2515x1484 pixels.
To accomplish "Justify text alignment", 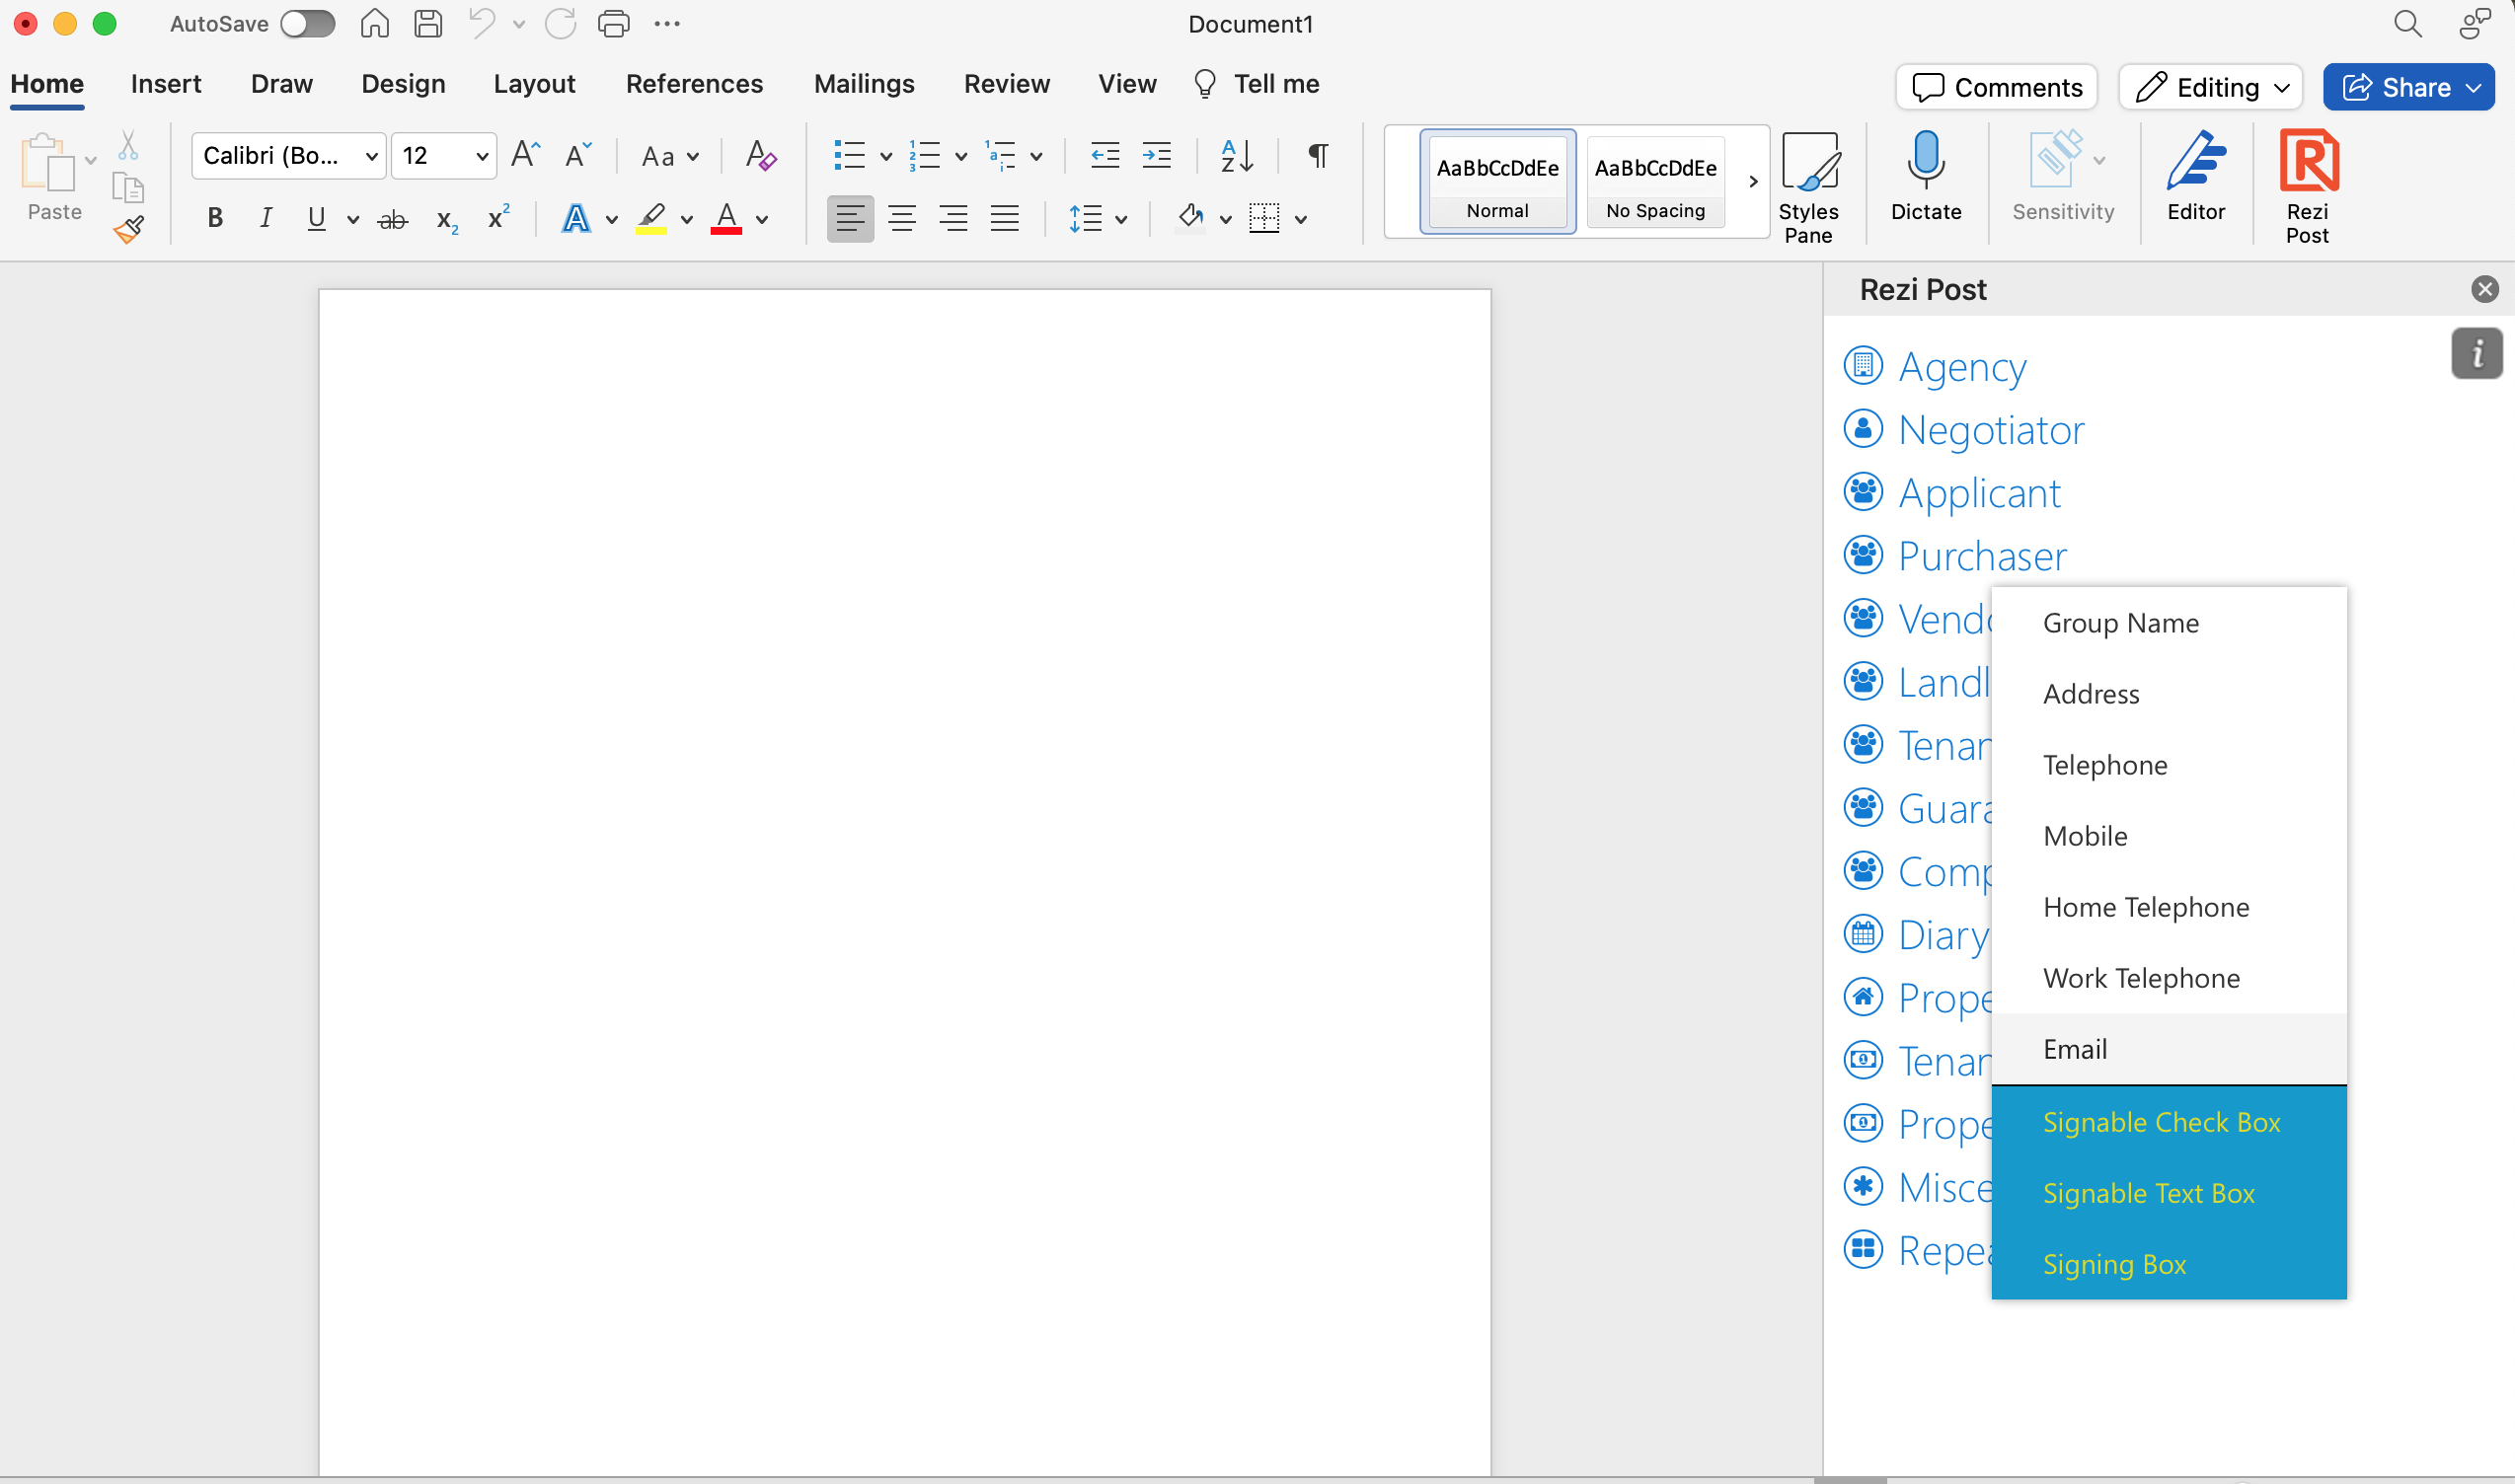I will (x=1005, y=218).
